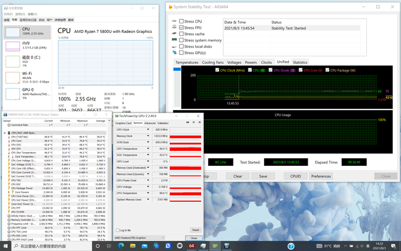The width and height of the screenshot is (401, 251).
Task: Toggle CPU Diode graph checkbox
Action: tap(271, 70)
